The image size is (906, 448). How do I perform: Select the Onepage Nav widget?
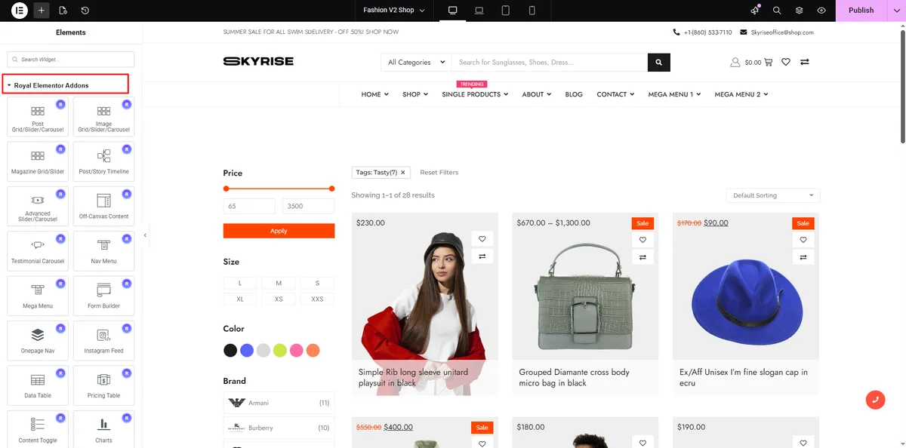pos(38,341)
